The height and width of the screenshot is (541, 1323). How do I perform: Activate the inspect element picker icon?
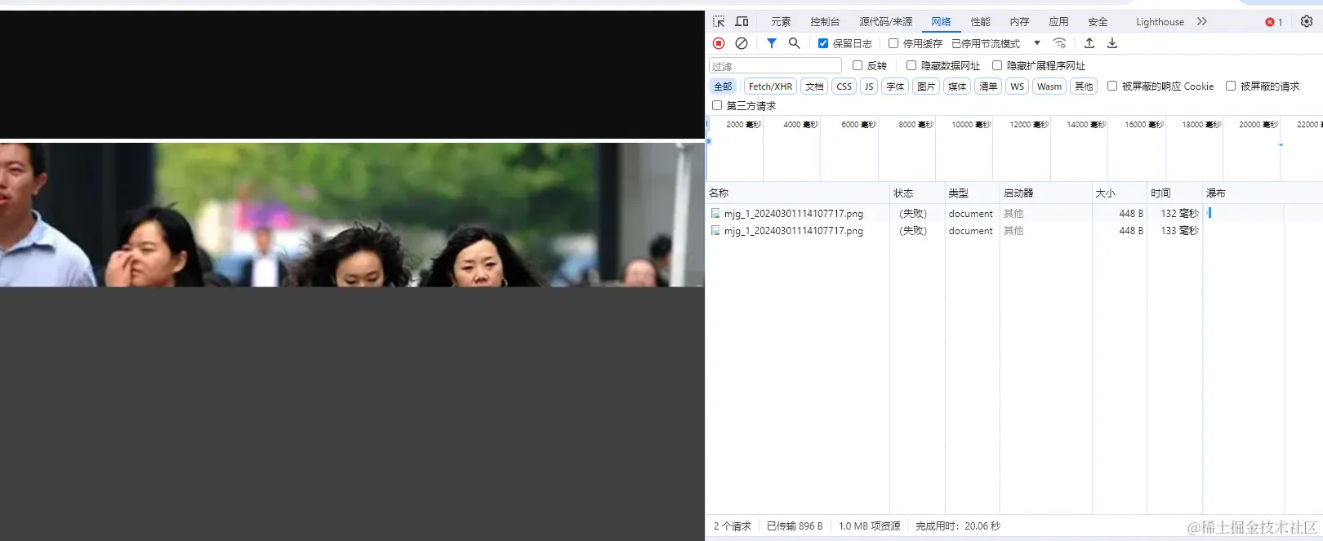(x=719, y=21)
